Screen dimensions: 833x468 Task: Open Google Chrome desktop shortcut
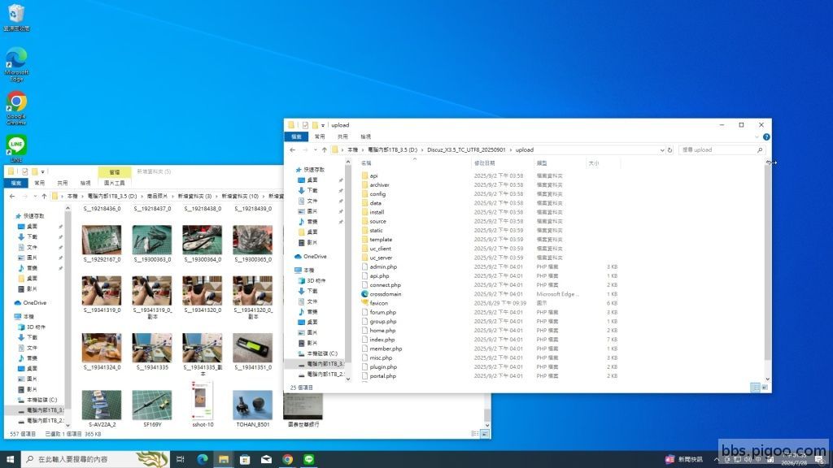(x=16, y=108)
